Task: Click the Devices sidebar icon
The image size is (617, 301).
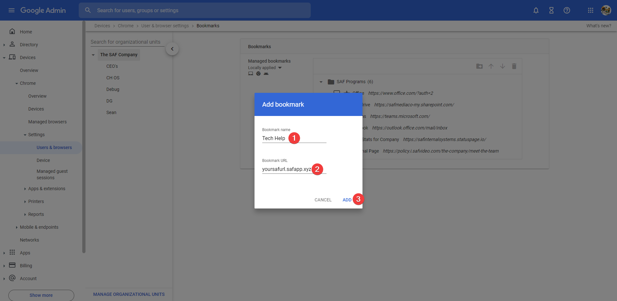Action: coord(12,57)
